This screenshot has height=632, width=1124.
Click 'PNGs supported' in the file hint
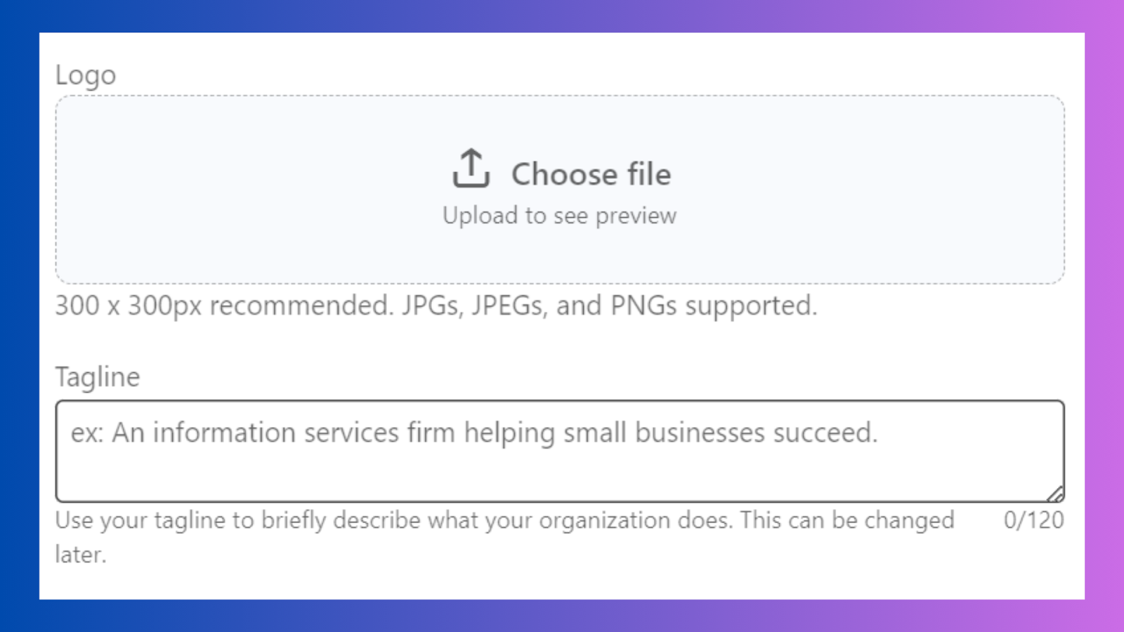point(714,306)
